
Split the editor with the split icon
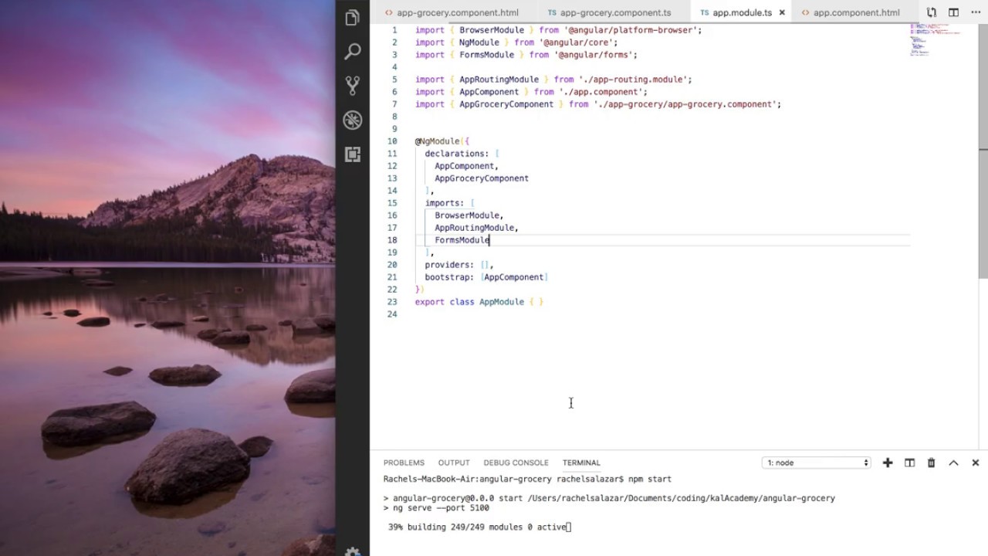[953, 12]
